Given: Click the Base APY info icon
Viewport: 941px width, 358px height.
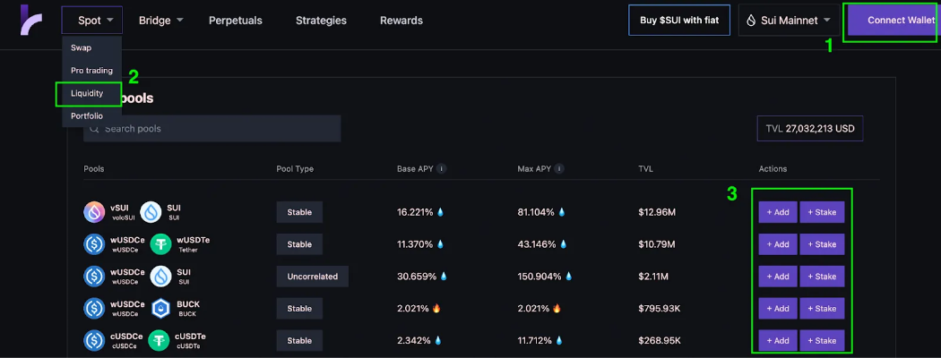Looking at the screenshot, I should (442, 168).
